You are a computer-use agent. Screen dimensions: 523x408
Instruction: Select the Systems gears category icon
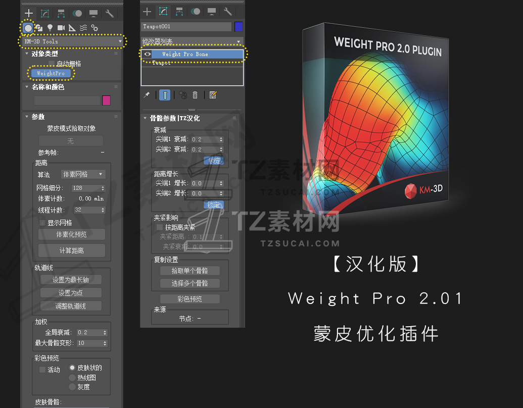click(x=94, y=28)
